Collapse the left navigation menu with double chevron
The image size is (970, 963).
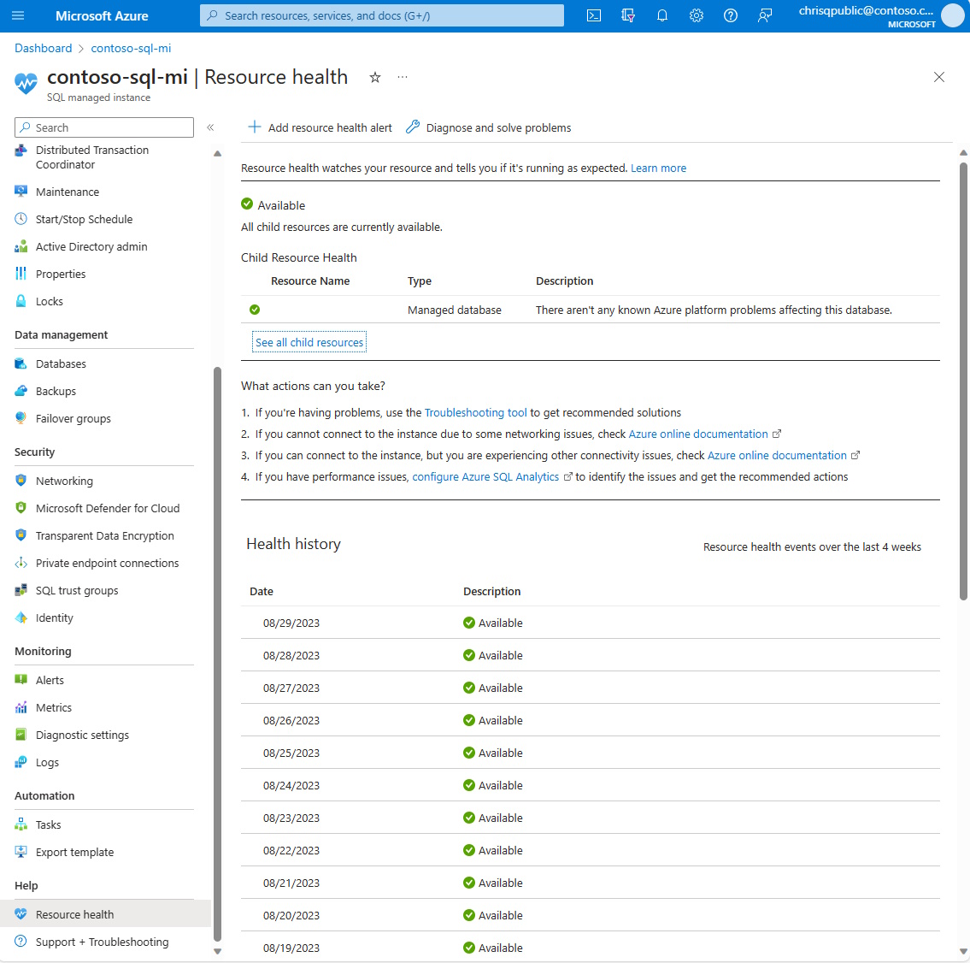click(x=210, y=127)
